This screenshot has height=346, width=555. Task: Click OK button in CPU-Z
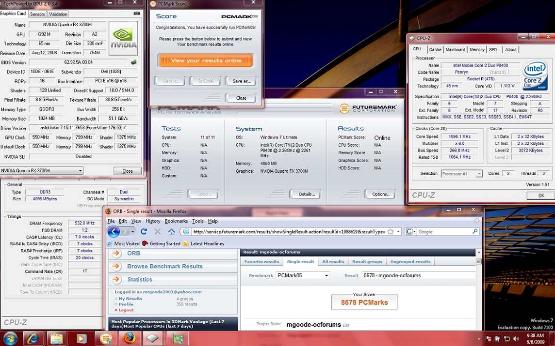click(x=541, y=195)
